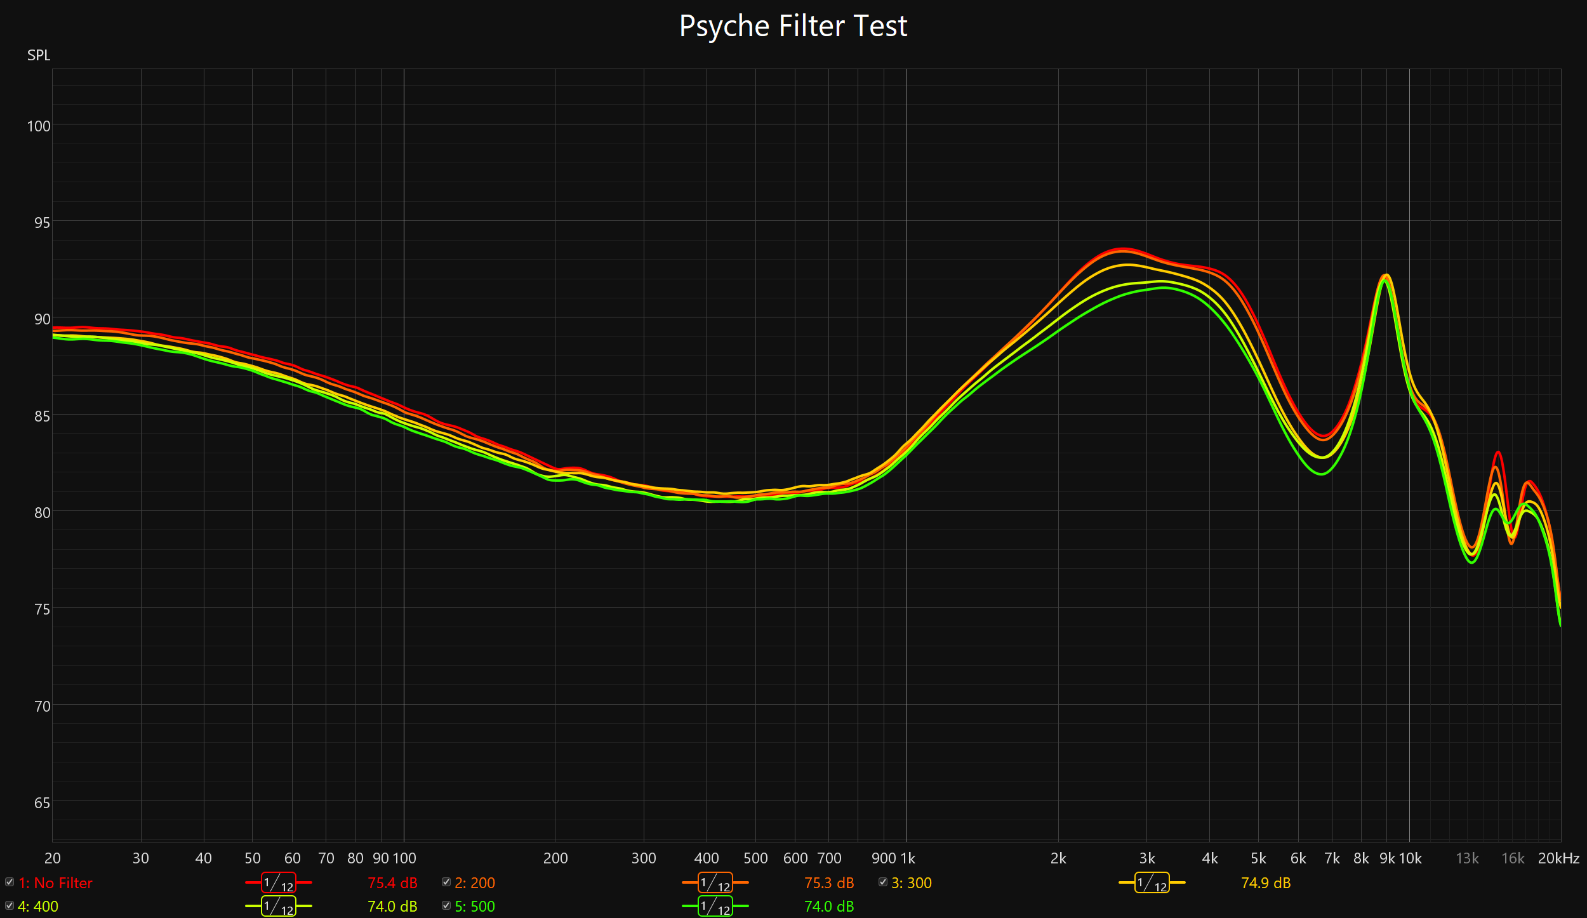This screenshot has width=1587, height=918.
Task: Click the 'Psyche Filter Test' graph title
Action: (793, 27)
